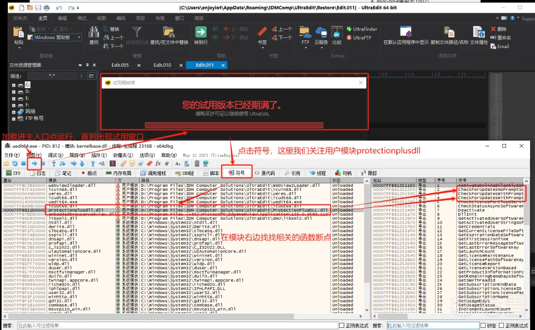The width and height of the screenshot is (535, 330).
Task: Click x64dbg Scylla red-black toolbar icon
Action: (112, 163)
